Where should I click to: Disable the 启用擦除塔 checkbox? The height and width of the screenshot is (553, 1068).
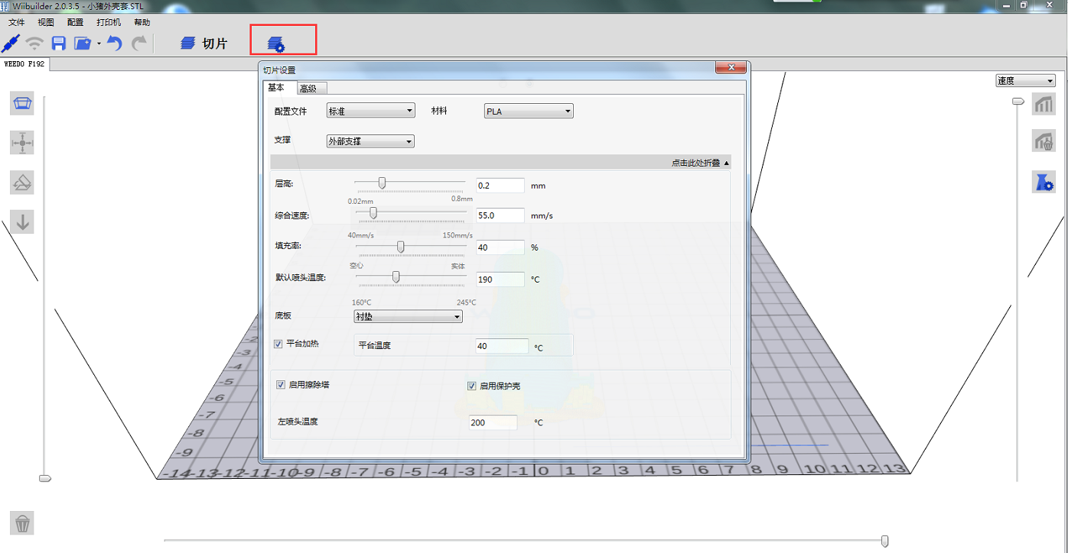click(x=281, y=385)
